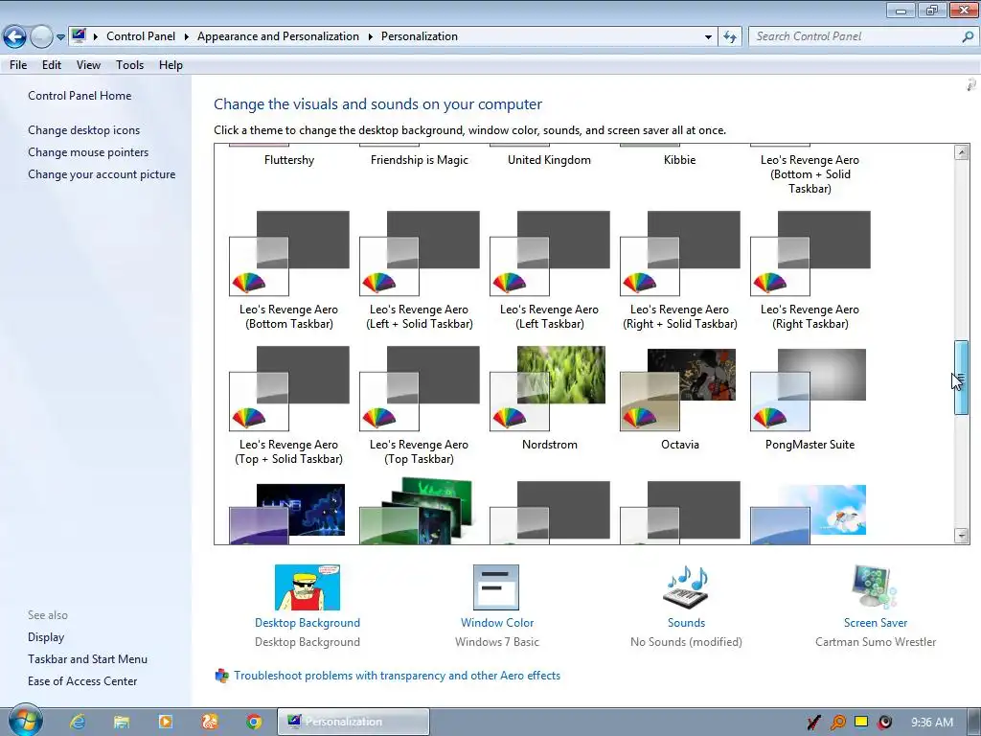981x736 pixels.
Task: Expand arrow after Appearance and Personalization breadcrumb
Action: tap(371, 37)
